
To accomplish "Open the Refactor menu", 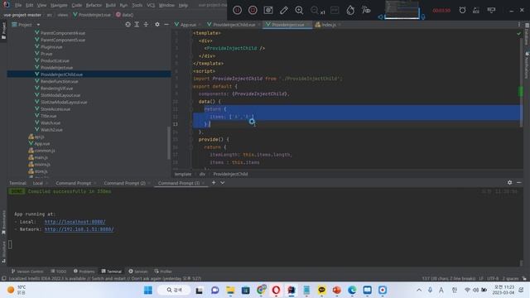I will pyautogui.click(x=94, y=5).
